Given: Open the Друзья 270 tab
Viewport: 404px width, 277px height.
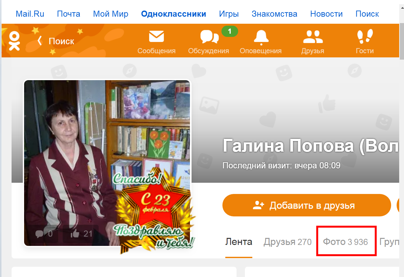Looking at the screenshot, I should click(288, 242).
